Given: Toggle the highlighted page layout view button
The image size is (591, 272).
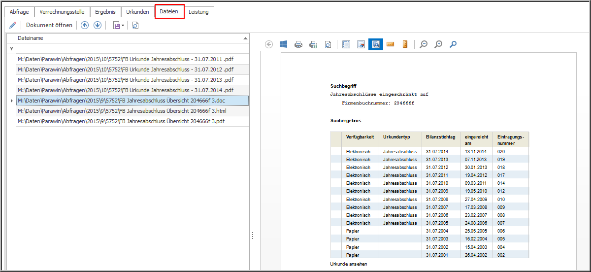Looking at the screenshot, I should click(376, 44).
